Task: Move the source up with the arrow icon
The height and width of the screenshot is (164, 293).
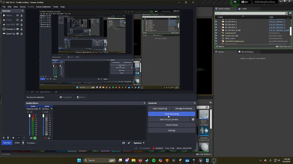Action: point(19,138)
